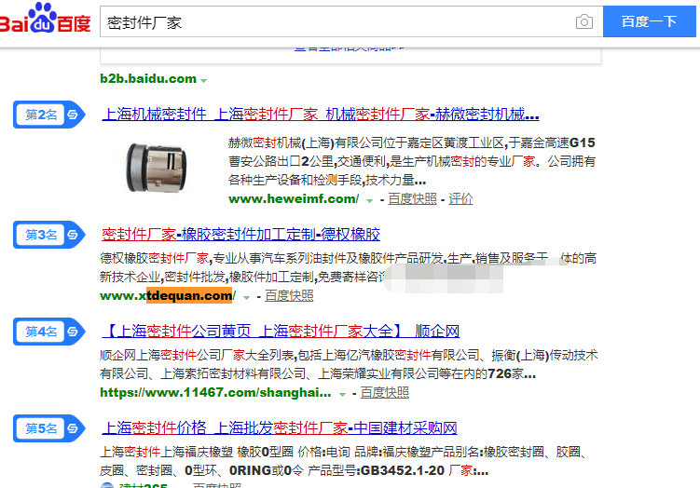Click refresh icon inside the 第4名 badge
The width and height of the screenshot is (700, 488).
[73, 332]
